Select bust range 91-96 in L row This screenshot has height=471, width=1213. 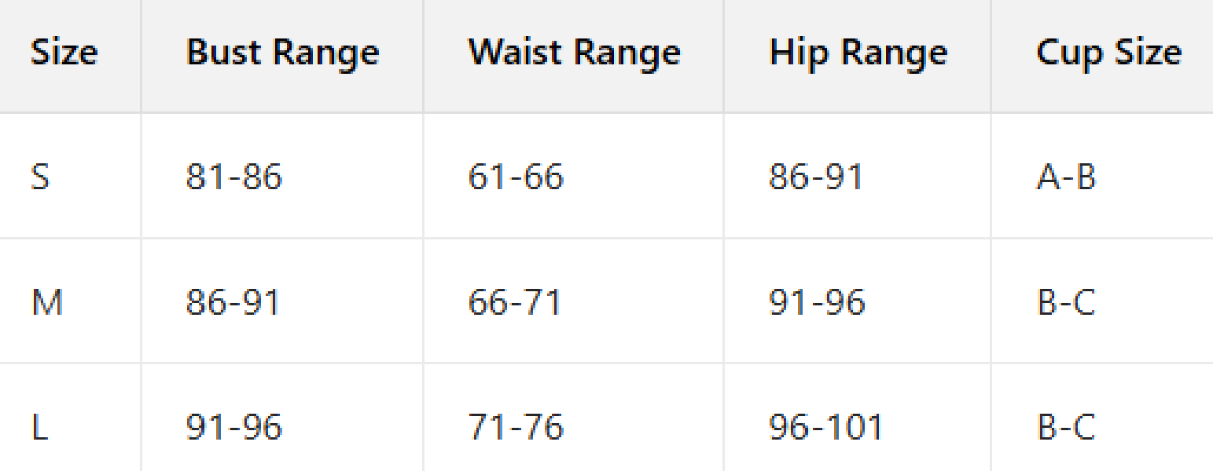pos(233,428)
